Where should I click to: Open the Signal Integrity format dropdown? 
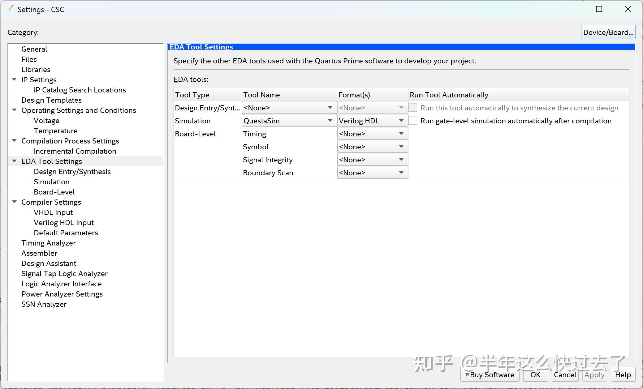[x=372, y=160]
